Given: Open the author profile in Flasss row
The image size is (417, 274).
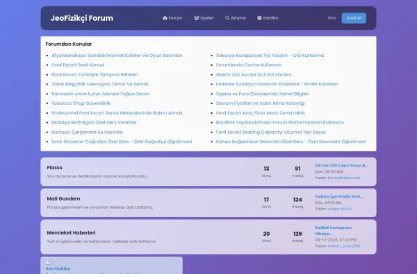Looking at the screenshot, I should pos(344,178).
